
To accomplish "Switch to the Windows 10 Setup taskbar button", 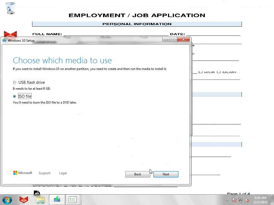I will pyautogui.click(x=57, y=200).
